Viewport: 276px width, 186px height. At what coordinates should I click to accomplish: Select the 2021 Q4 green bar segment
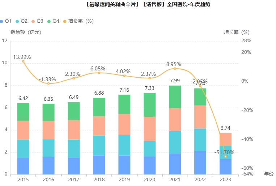click(175, 97)
